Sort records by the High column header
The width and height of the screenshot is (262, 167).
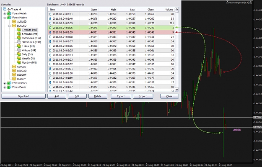tap(108, 10)
